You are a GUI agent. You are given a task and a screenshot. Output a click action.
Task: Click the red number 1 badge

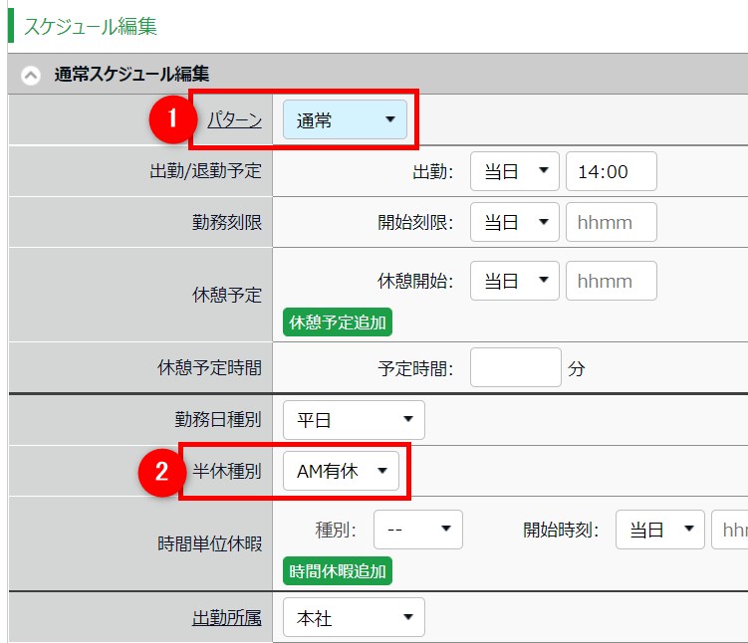tap(170, 119)
